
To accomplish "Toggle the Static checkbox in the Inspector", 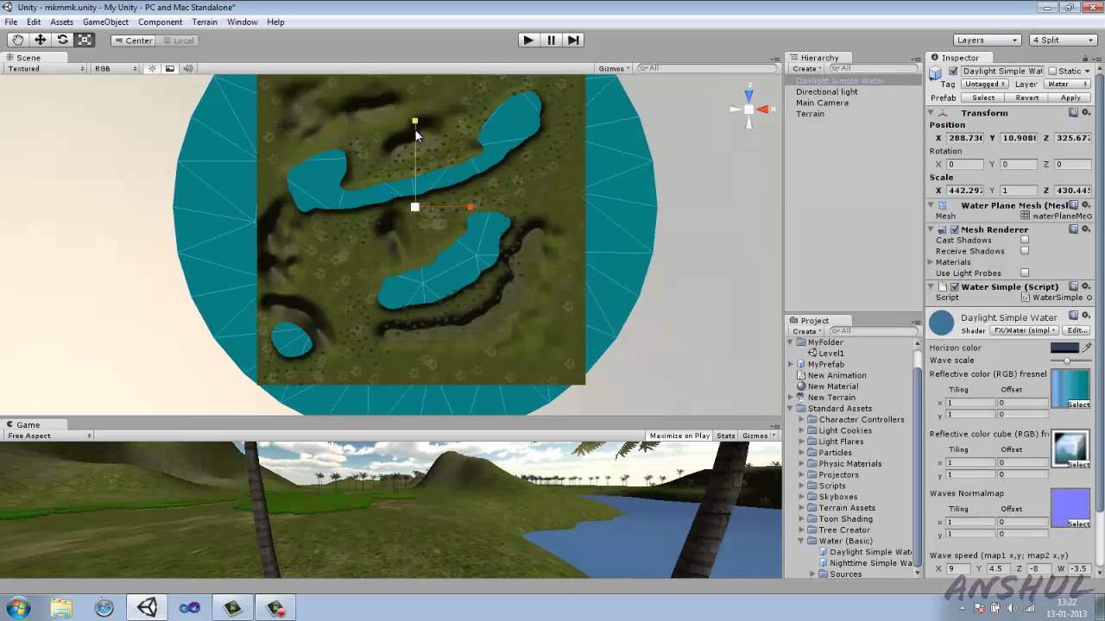I will click(1054, 71).
